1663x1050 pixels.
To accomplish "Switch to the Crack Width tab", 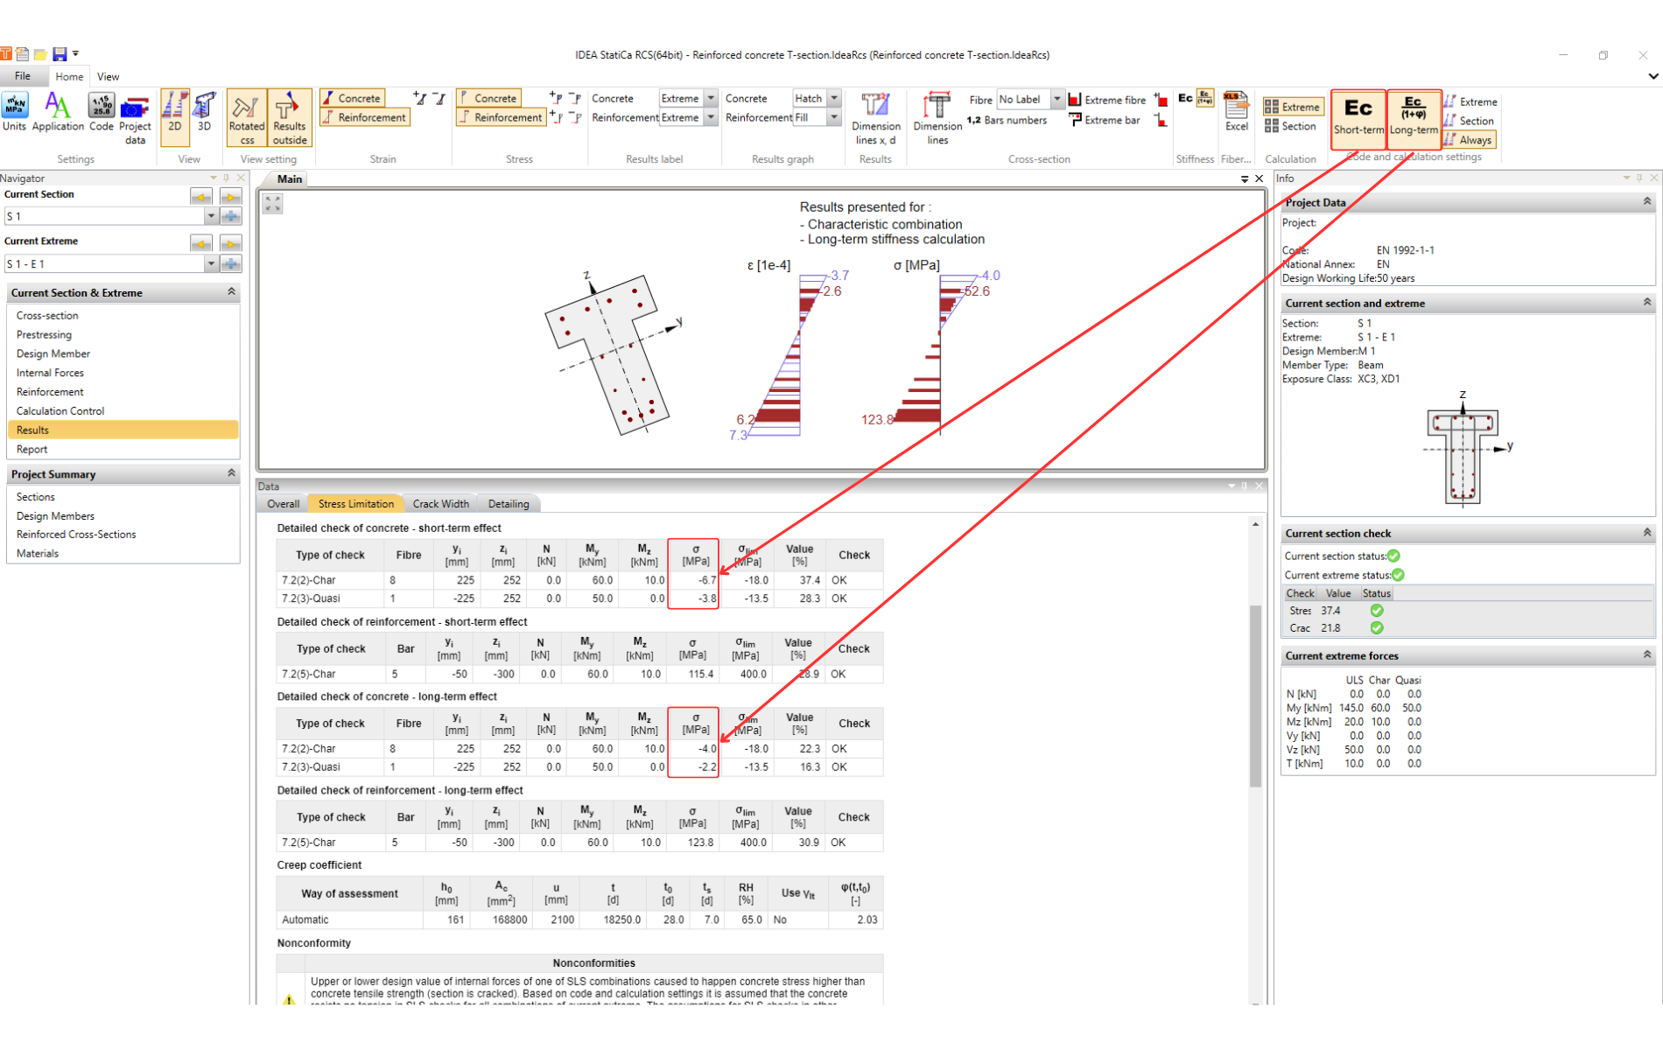I will pos(440,504).
